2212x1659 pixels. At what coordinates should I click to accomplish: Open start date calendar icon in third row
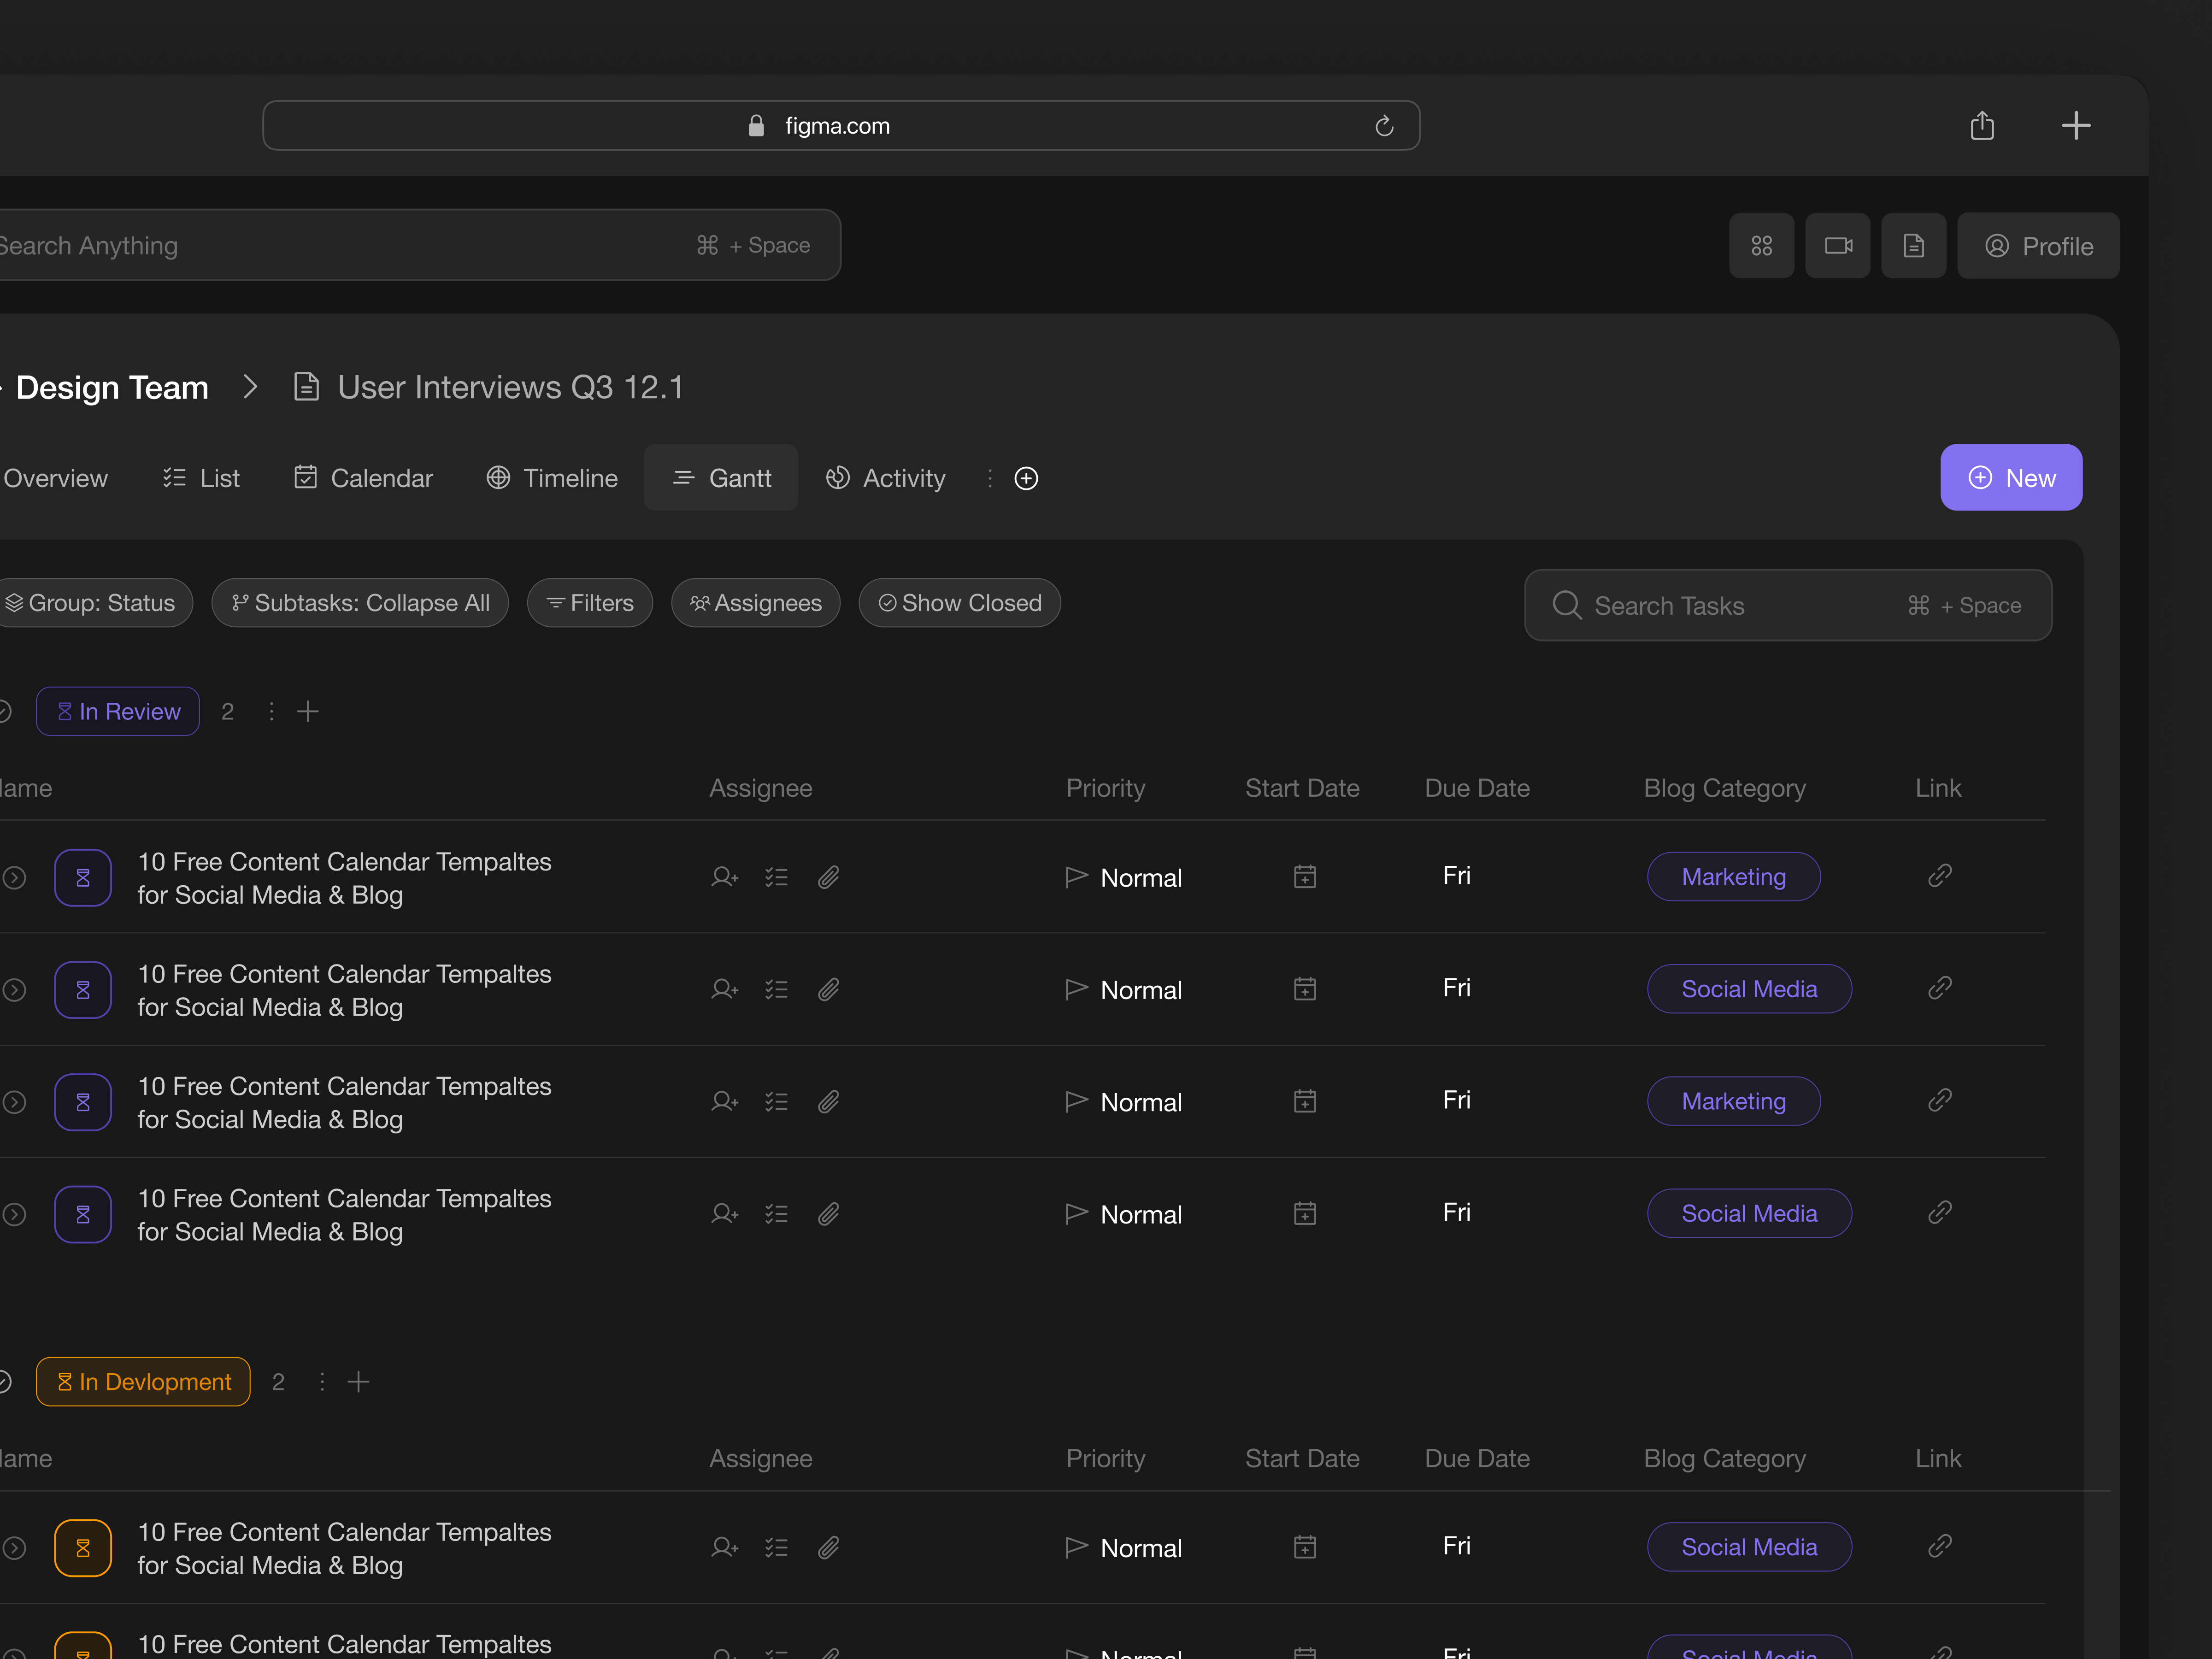(1304, 1102)
